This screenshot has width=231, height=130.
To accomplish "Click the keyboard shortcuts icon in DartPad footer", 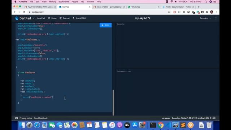I will 17,118.
